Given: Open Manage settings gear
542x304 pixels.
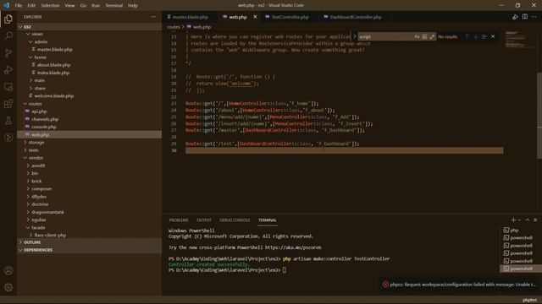Looking at the screenshot, I should (x=8, y=287).
